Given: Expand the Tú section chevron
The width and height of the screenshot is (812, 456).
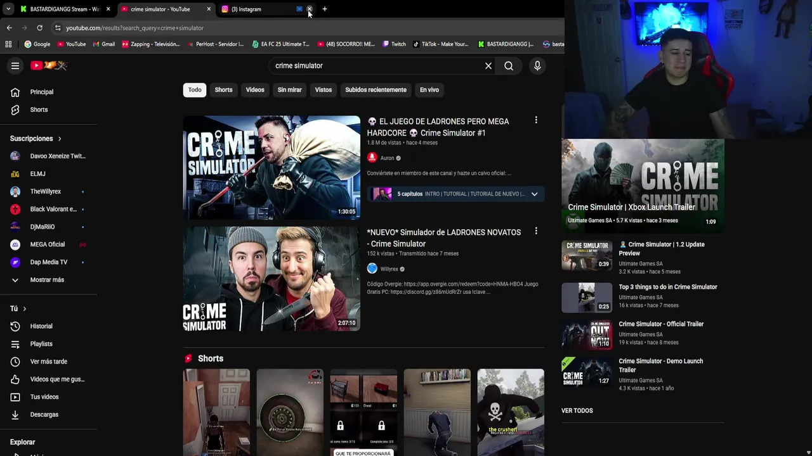Looking at the screenshot, I should [24, 308].
